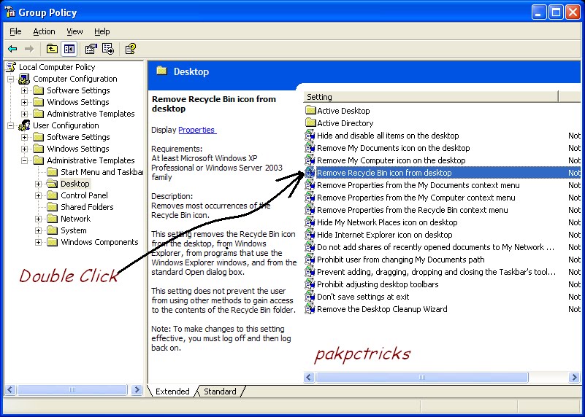Click policy icon for Hide and disable all items
Image resolution: width=585 pixels, height=417 pixels.
pyautogui.click(x=310, y=135)
